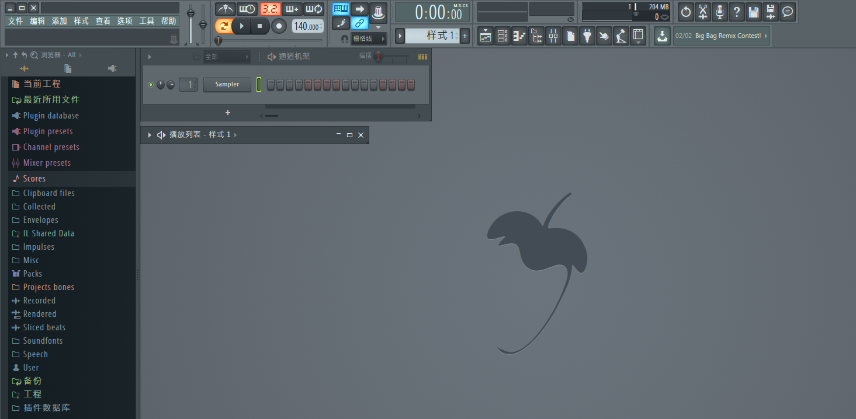856x419 pixels.
Task: Open the Mixer panel icon
Action: [553, 36]
